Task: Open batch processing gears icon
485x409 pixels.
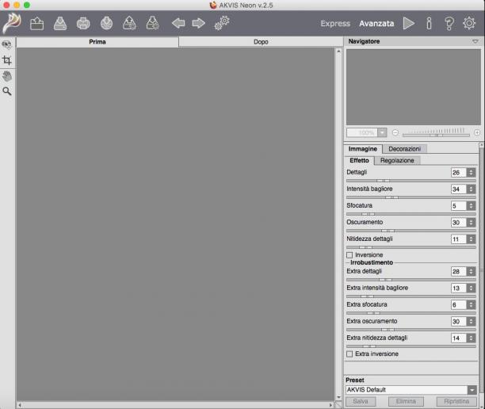Action: click(x=222, y=23)
